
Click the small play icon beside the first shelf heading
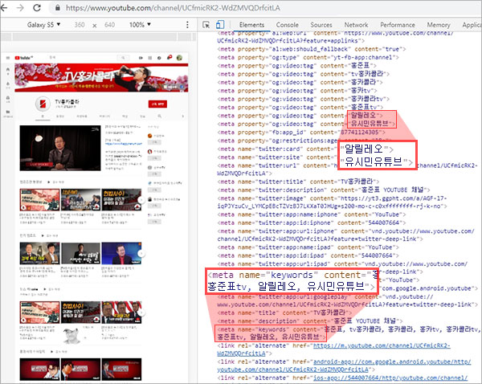[x=48, y=182]
